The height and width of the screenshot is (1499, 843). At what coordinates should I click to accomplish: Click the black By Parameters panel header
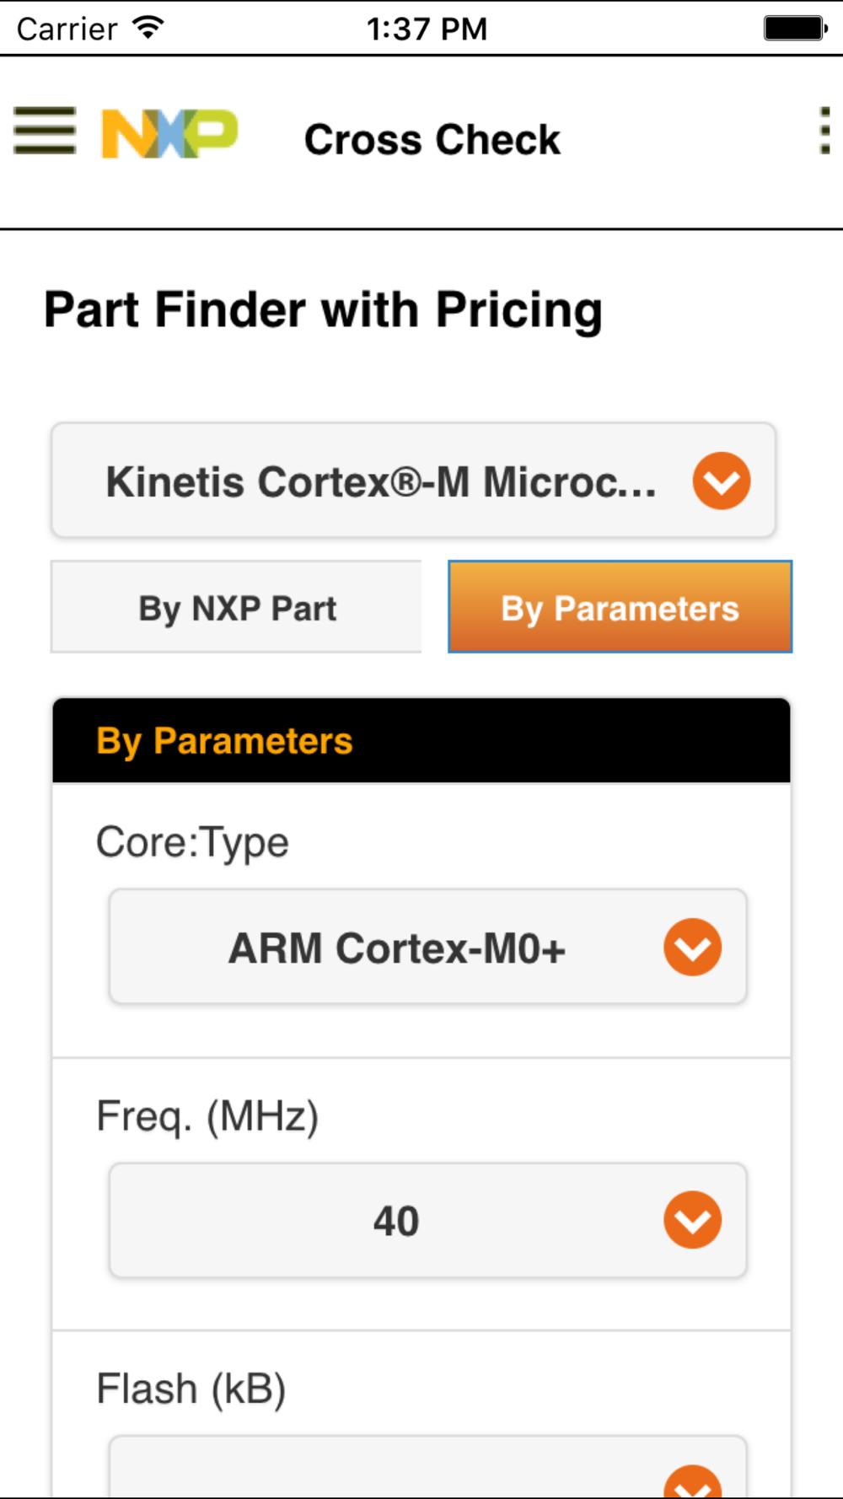(x=421, y=740)
